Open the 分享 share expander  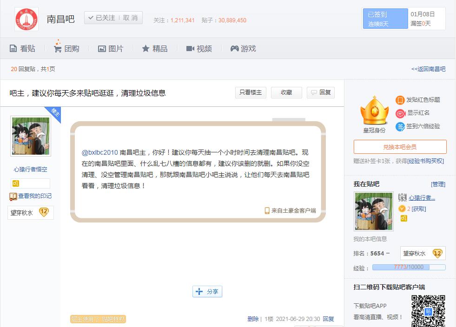click(x=207, y=292)
